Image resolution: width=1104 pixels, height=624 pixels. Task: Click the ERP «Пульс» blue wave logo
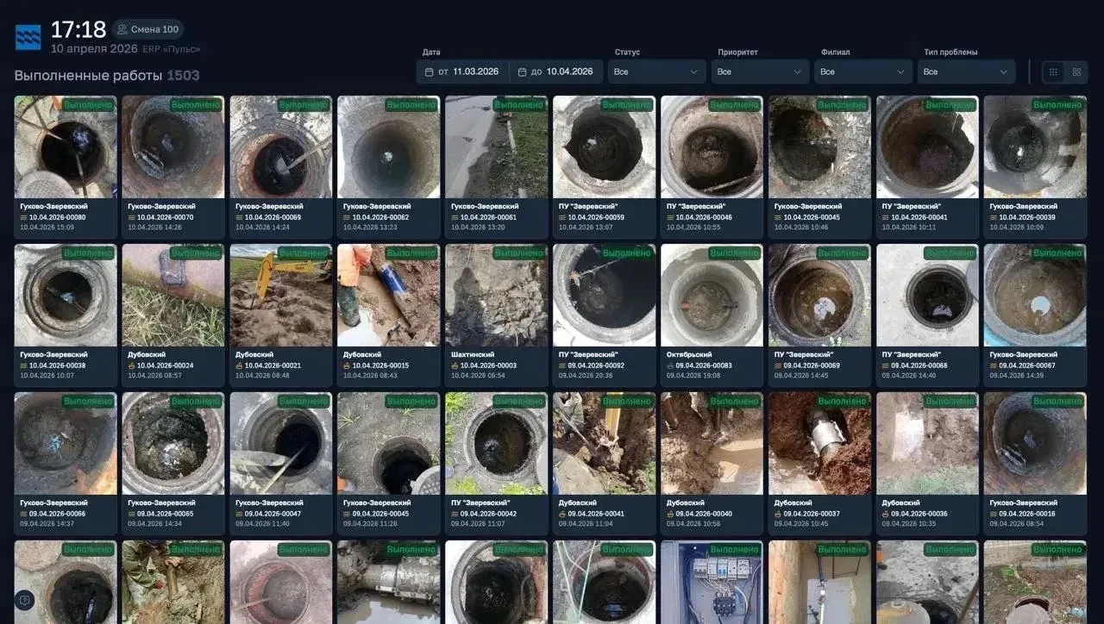pyautogui.click(x=28, y=37)
